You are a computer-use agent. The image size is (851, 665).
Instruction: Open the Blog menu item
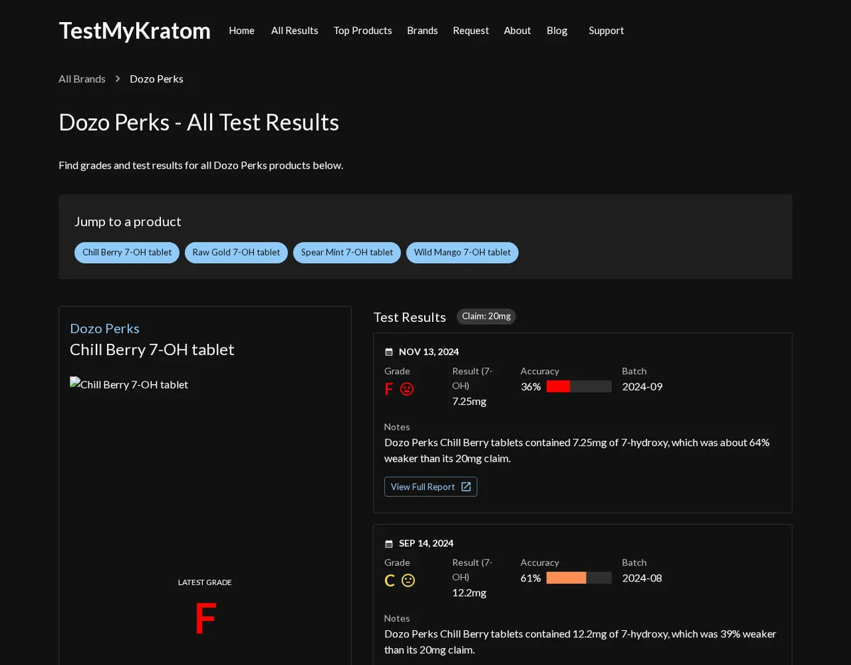[x=557, y=30]
